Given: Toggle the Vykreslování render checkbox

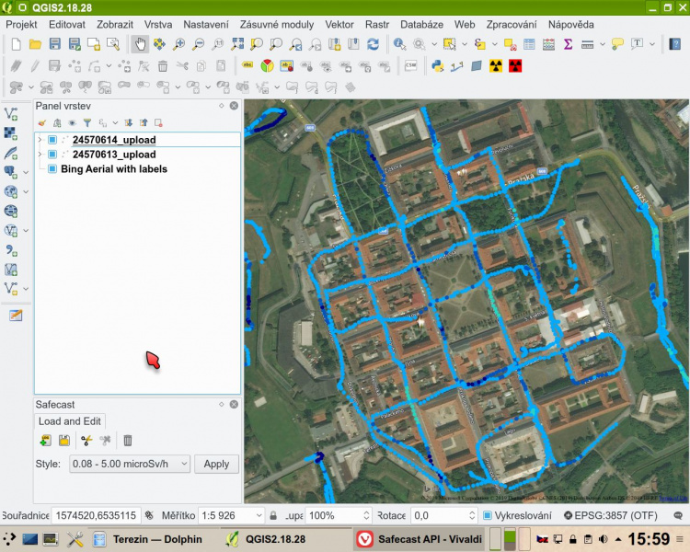Looking at the screenshot, I should coord(488,515).
